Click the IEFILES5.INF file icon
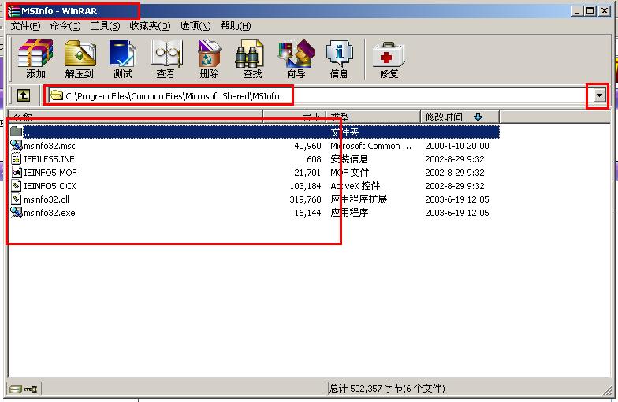 [x=16, y=159]
